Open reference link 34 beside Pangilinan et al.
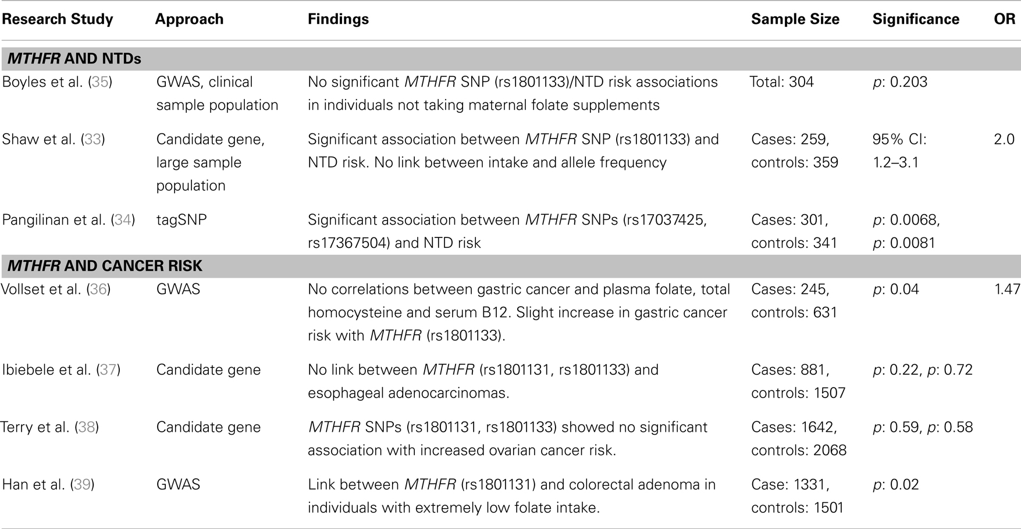The image size is (1021, 529). [x=123, y=220]
